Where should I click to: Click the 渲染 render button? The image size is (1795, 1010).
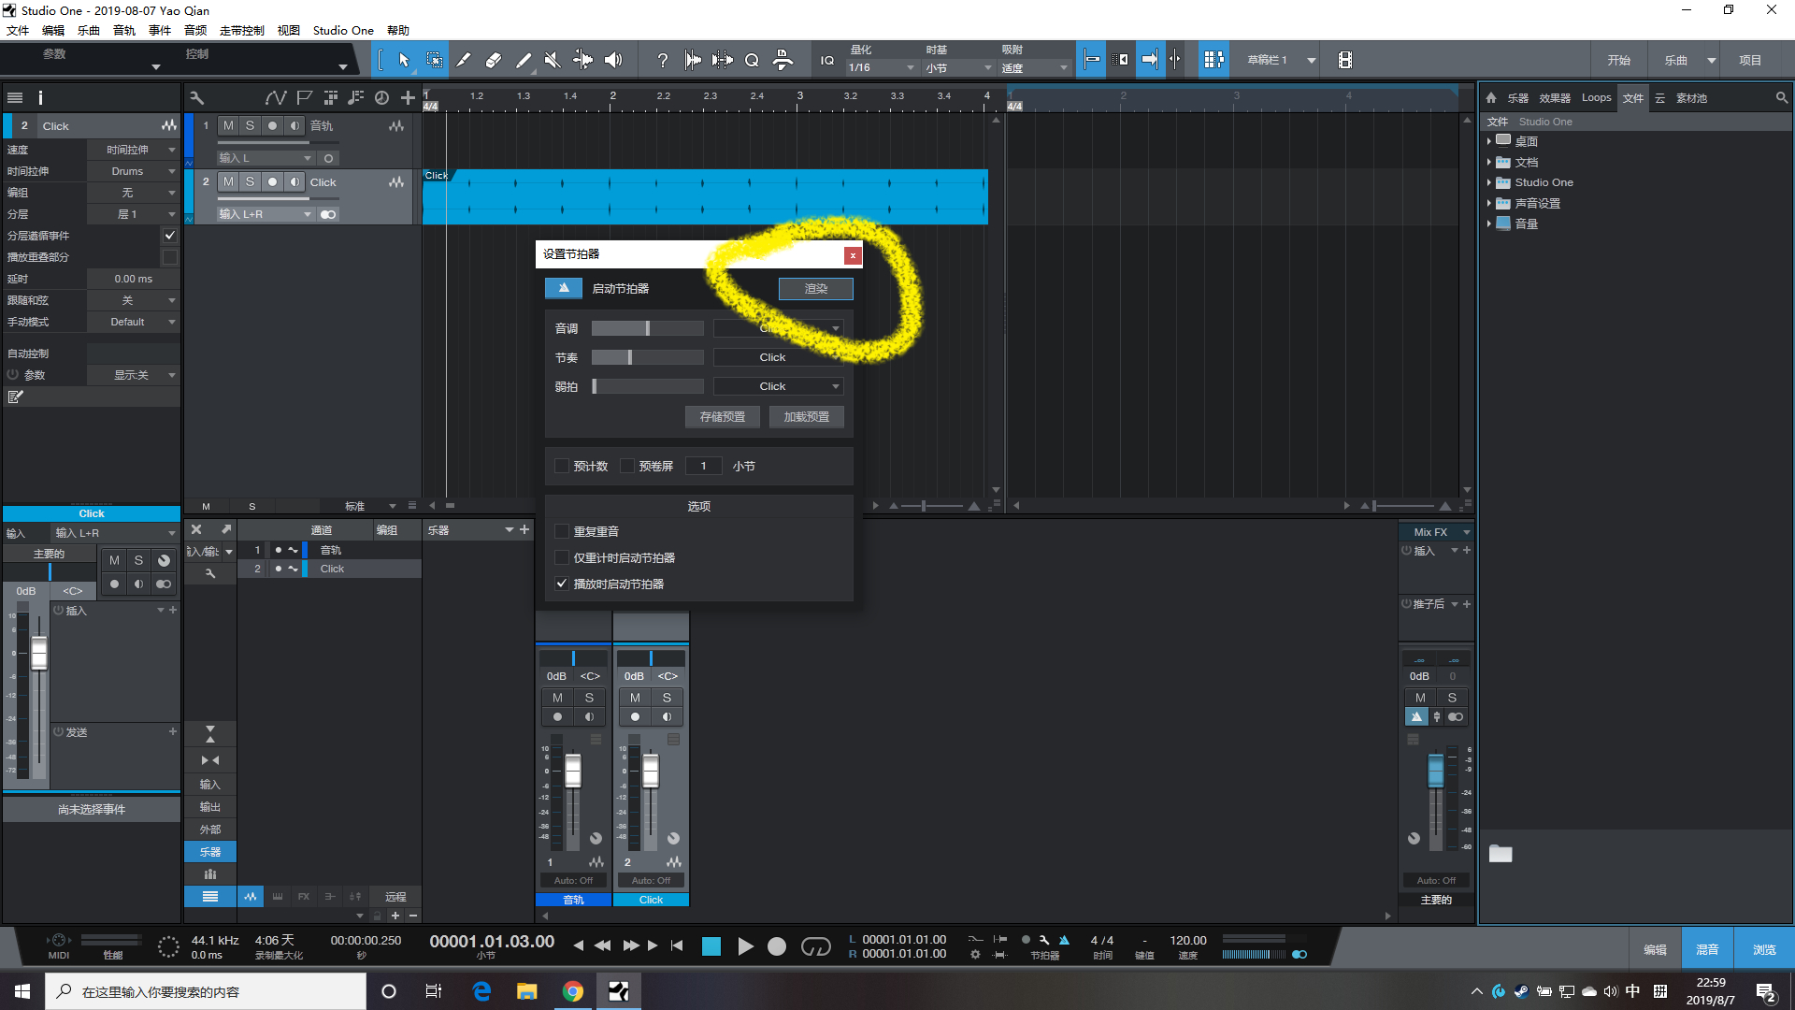point(815,289)
